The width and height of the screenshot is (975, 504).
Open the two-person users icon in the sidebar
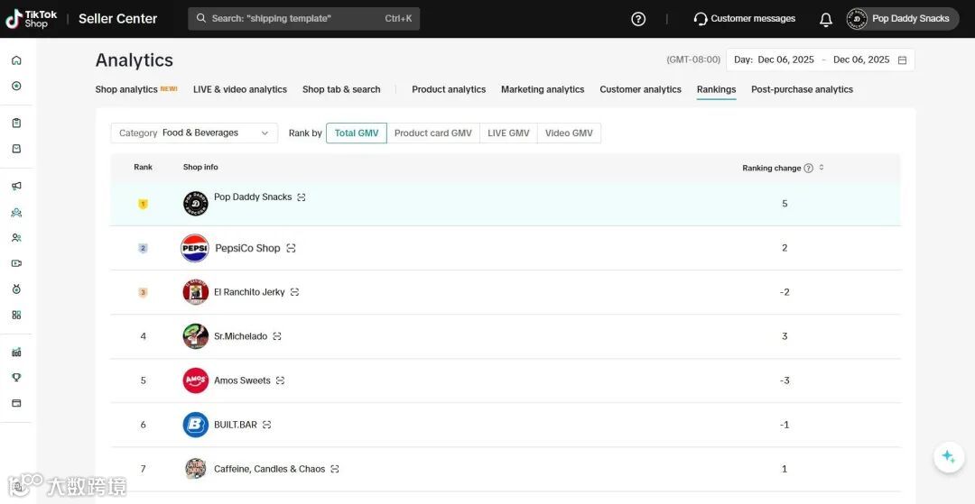coord(17,238)
